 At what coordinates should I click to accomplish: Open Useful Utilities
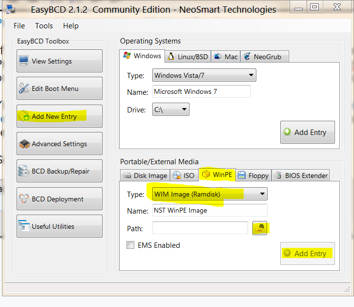coord(60,226)
